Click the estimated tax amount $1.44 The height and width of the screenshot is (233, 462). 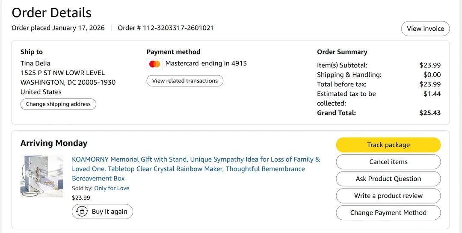point(432,94)
